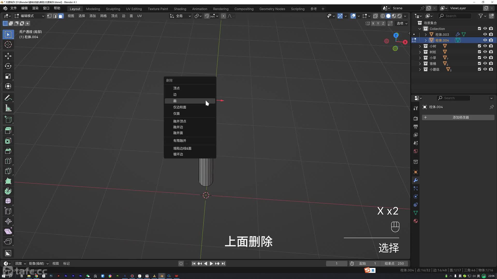Image resolution: width=497 pixels, height=279 pixels.
Task: Choose 顶点 in delete menu
Action: 190,88
